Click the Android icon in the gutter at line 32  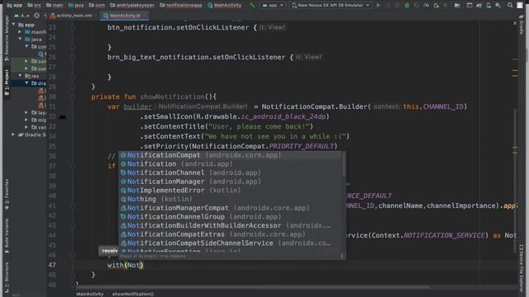pos(63,117)
